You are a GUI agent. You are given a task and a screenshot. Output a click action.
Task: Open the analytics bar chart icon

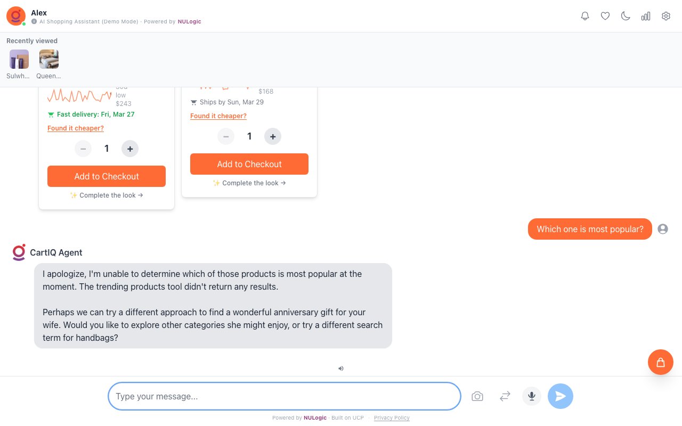(x=646, y=16)
